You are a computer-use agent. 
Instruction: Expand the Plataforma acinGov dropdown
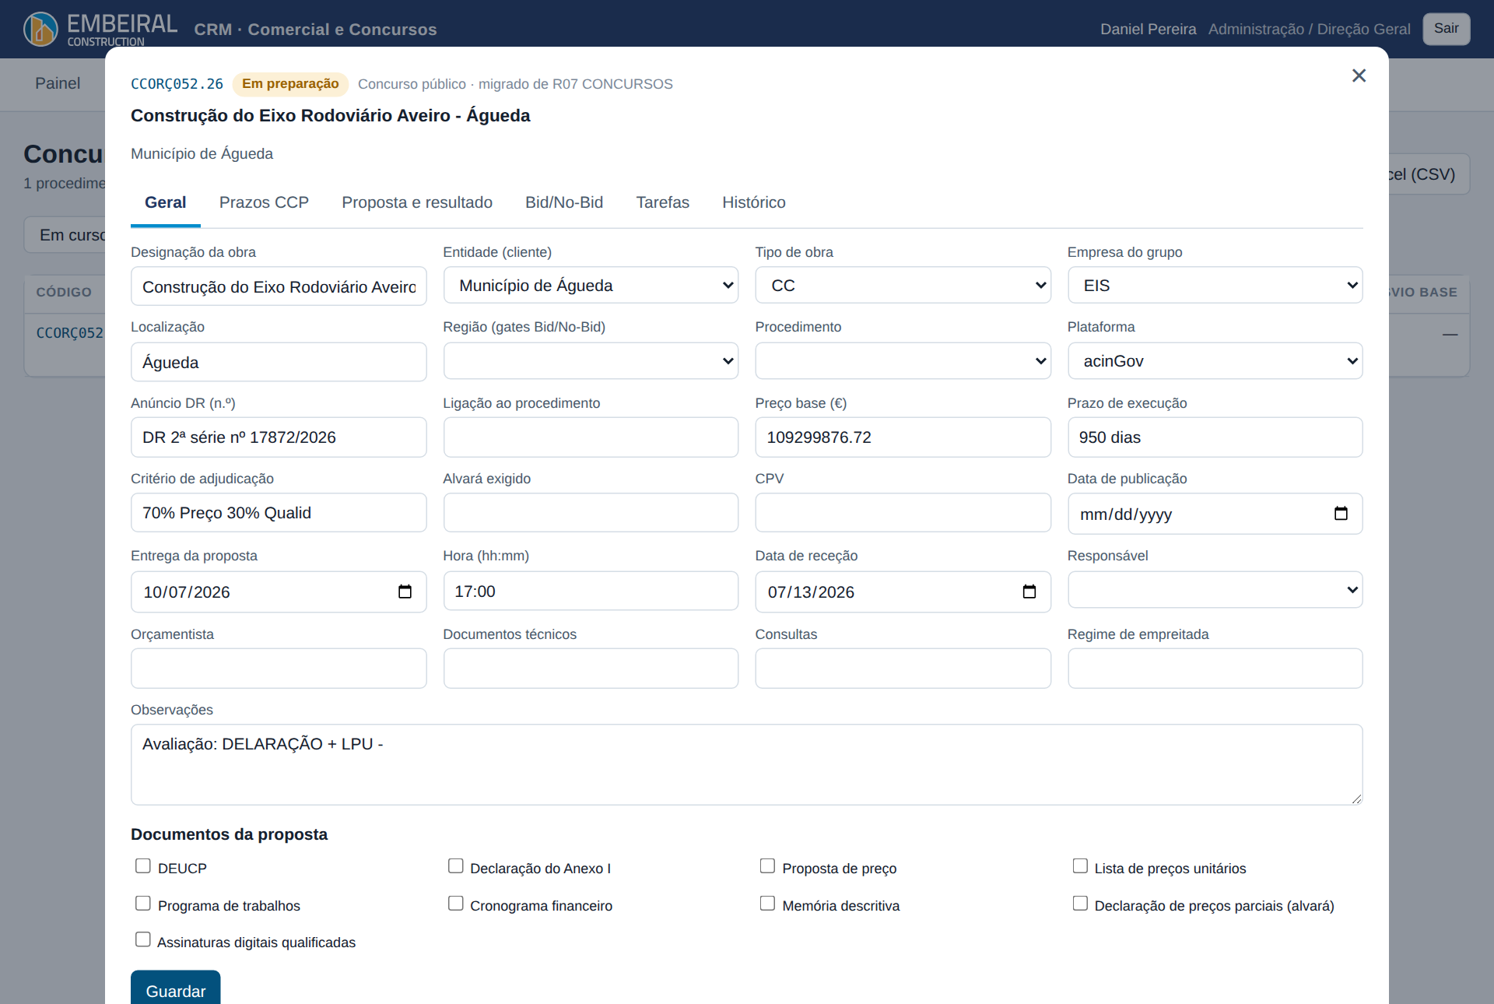pos(1215,361)
